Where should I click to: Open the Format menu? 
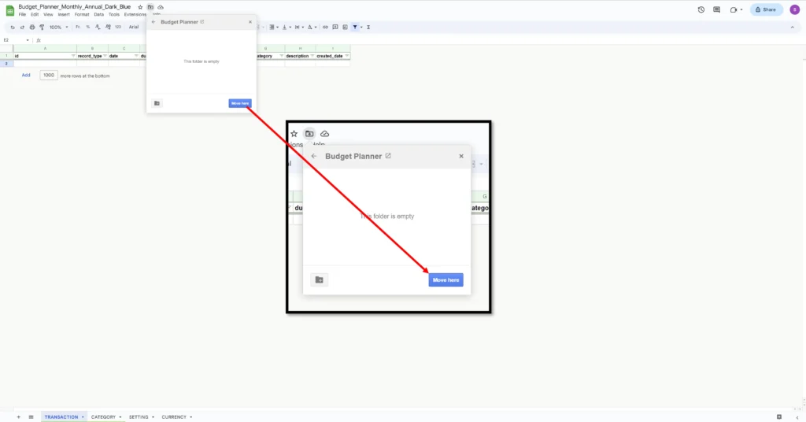[81, 14]
